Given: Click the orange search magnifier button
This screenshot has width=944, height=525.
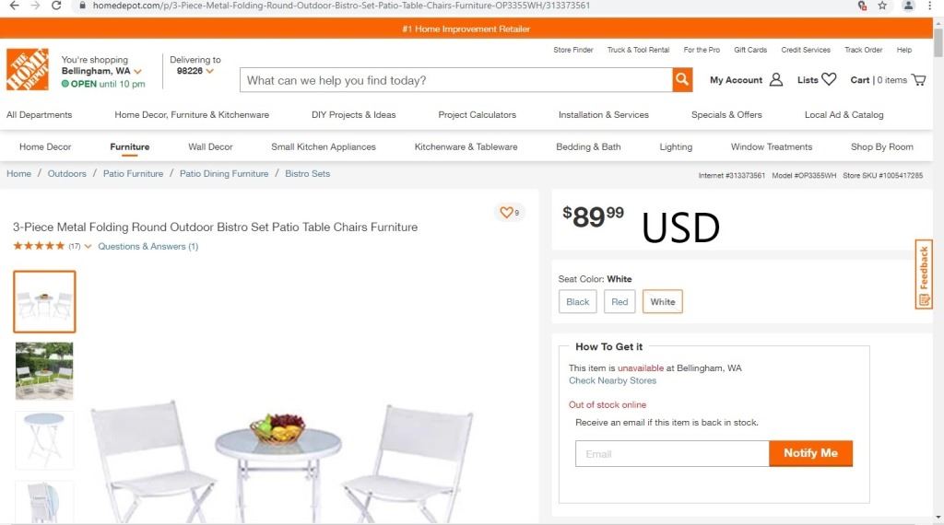Looking at the screenshot, I should pos(682,80).
